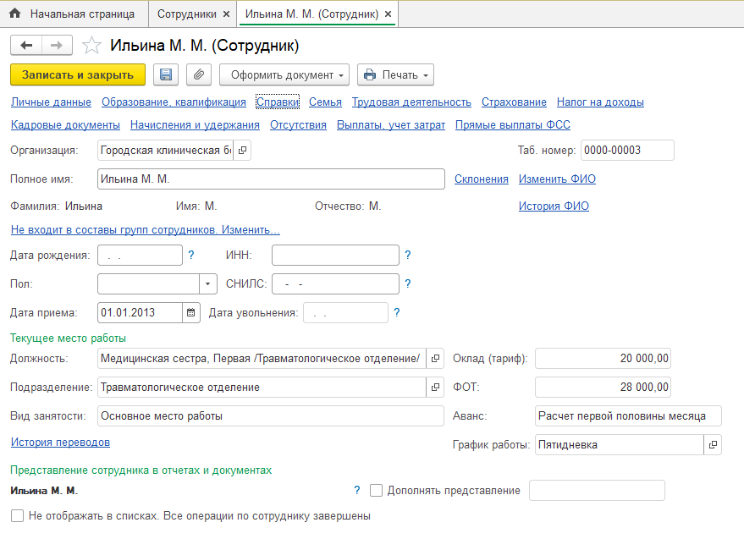The width and height of the screenshot is (744, 539).
Task: Open the Страхование link
Action: (x=514, y=102)
